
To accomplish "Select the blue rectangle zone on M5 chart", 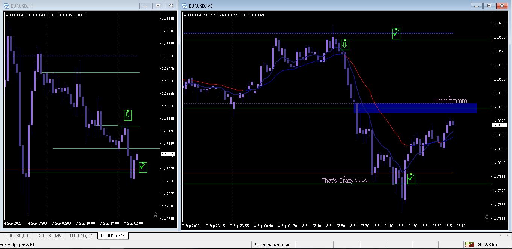I will pos(415,108).
